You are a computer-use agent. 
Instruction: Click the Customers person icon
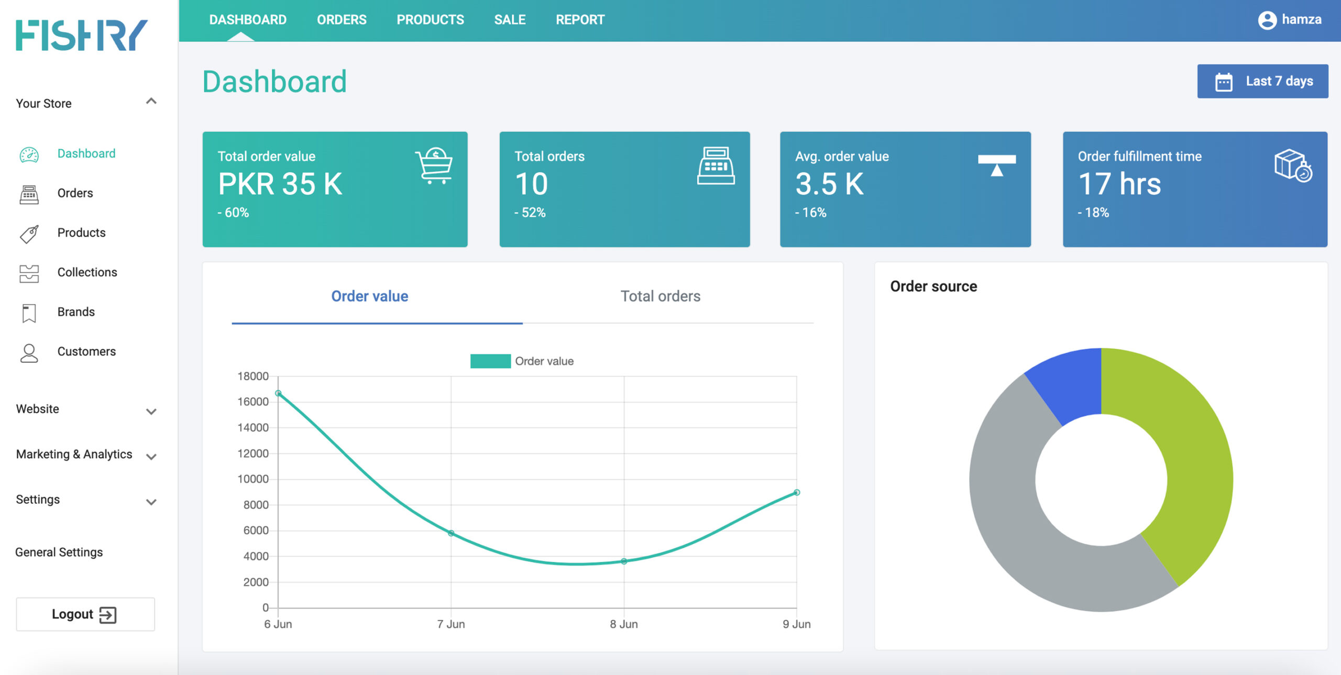click(x=29, y=353)
